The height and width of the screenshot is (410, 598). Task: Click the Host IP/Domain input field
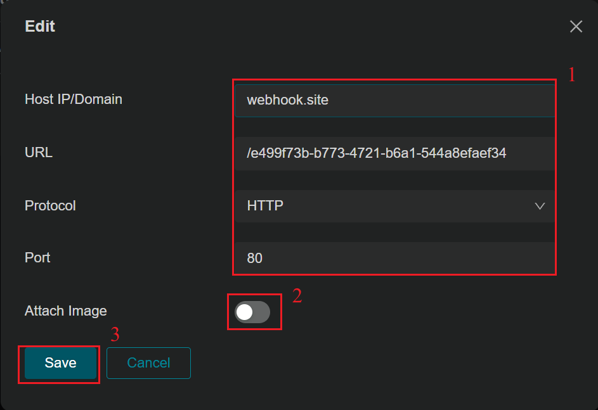tap(393, 99)
